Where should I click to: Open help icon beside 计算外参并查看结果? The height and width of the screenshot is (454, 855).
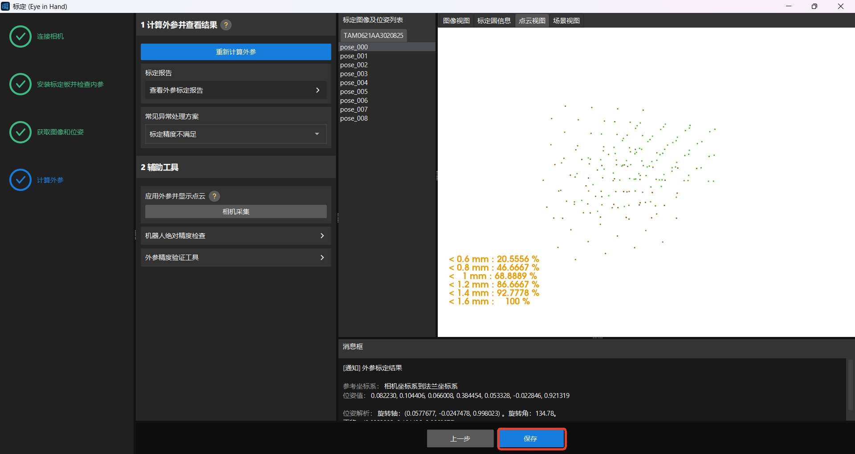coord(226,25)
